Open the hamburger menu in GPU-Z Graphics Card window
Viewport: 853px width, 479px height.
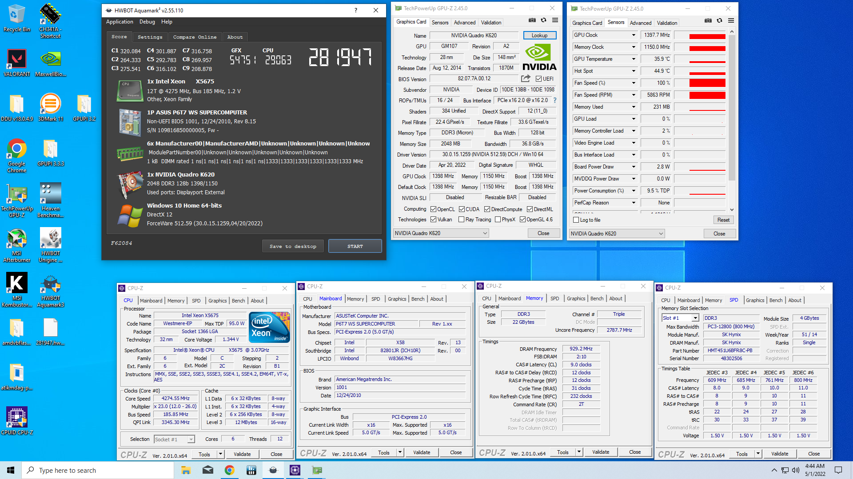[555, 20]
